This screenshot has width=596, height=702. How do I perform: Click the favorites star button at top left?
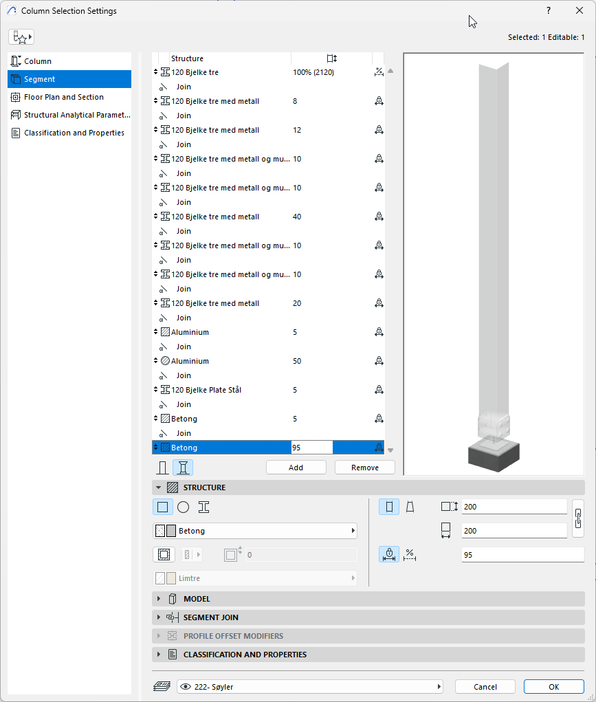pyautogui.click(x=21, y=37)
